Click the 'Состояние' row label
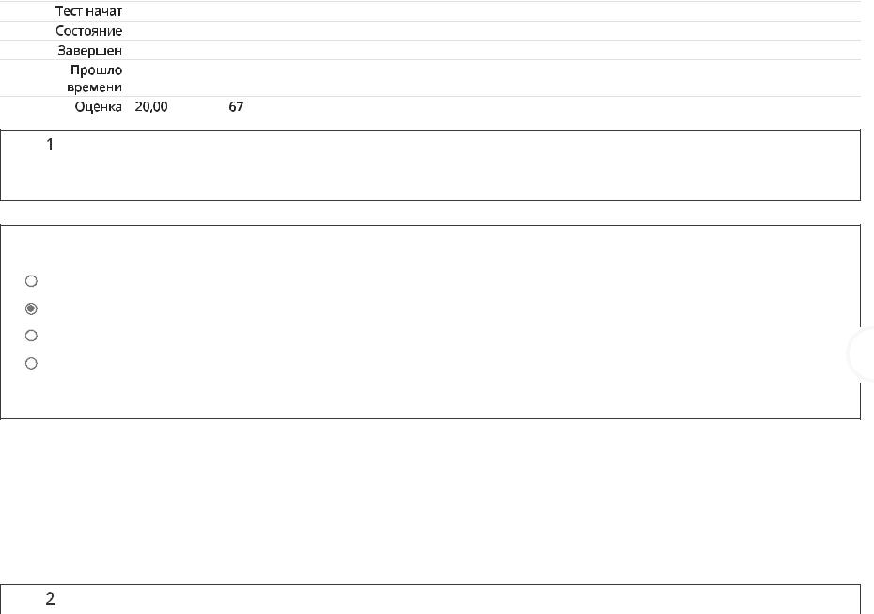 pyautogui.click(x=88, y=31)
